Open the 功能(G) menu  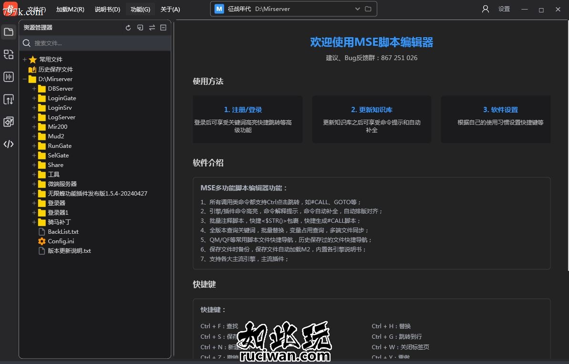point(140,9)
